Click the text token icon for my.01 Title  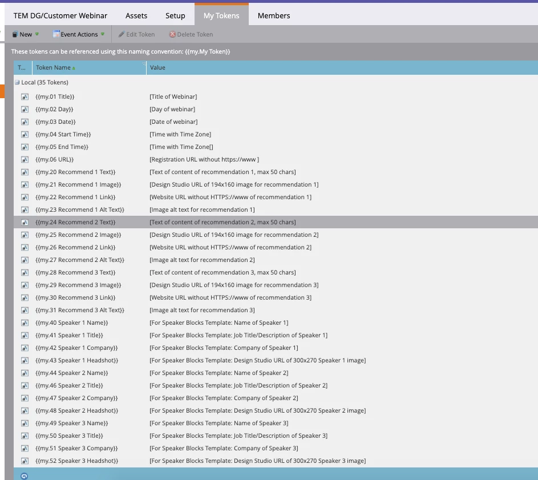pyautogui.click(x=25, y=97)
